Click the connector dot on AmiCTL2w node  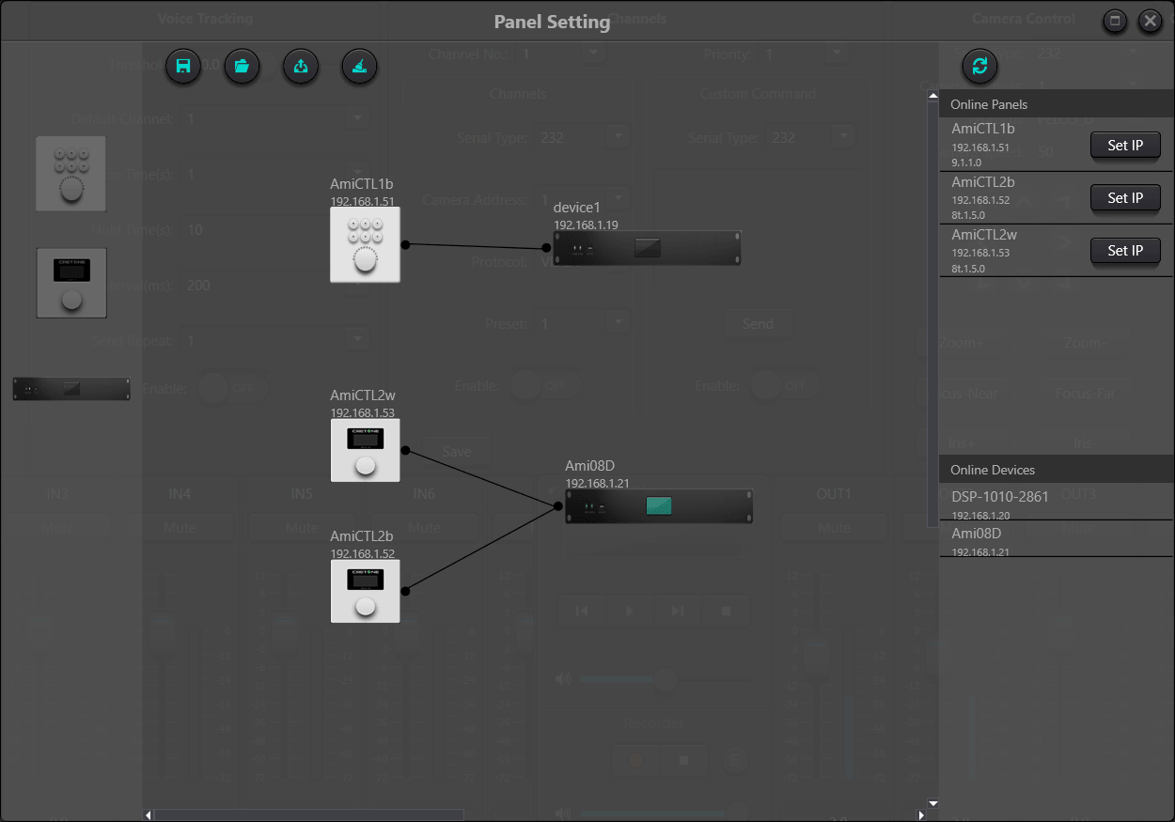coord(405,450)
